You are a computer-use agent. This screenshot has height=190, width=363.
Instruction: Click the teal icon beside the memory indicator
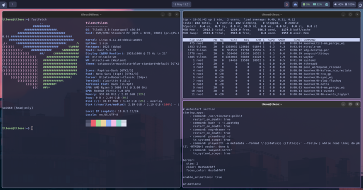326,4
